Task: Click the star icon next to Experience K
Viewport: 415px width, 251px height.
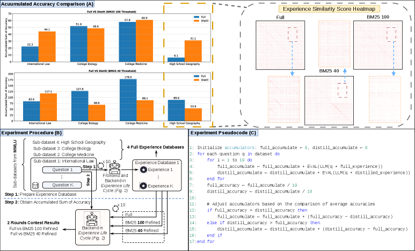Action: 142,186
